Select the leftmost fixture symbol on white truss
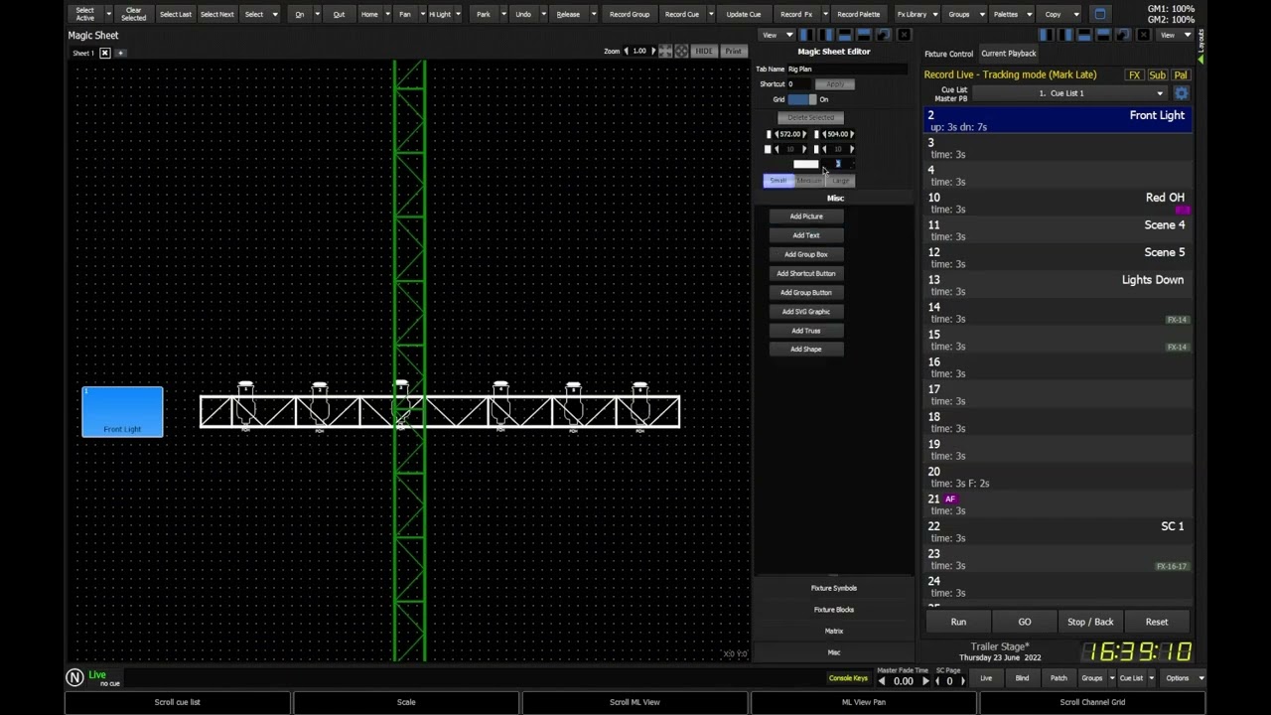This screenshot has width=1271, height=715. click(245, 405)
